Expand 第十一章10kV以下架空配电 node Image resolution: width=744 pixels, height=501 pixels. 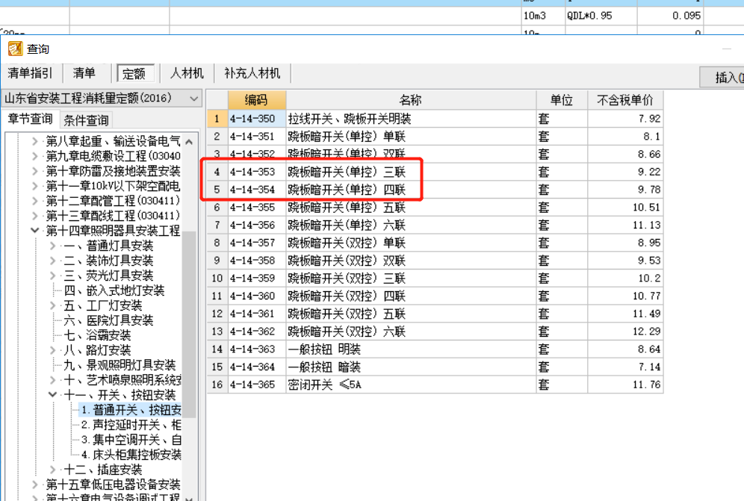click(34, 186)
